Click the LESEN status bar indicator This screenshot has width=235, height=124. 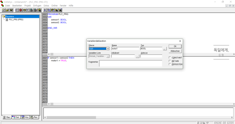click(231, 123)
